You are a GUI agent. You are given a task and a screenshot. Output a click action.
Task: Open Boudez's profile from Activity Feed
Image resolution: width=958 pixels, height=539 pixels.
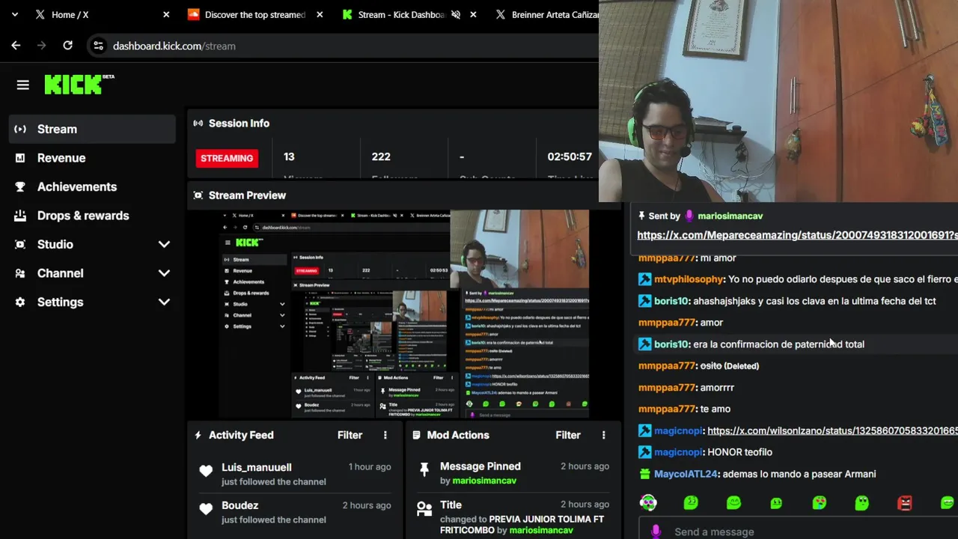pyautogui.click(x=239, y=505)
